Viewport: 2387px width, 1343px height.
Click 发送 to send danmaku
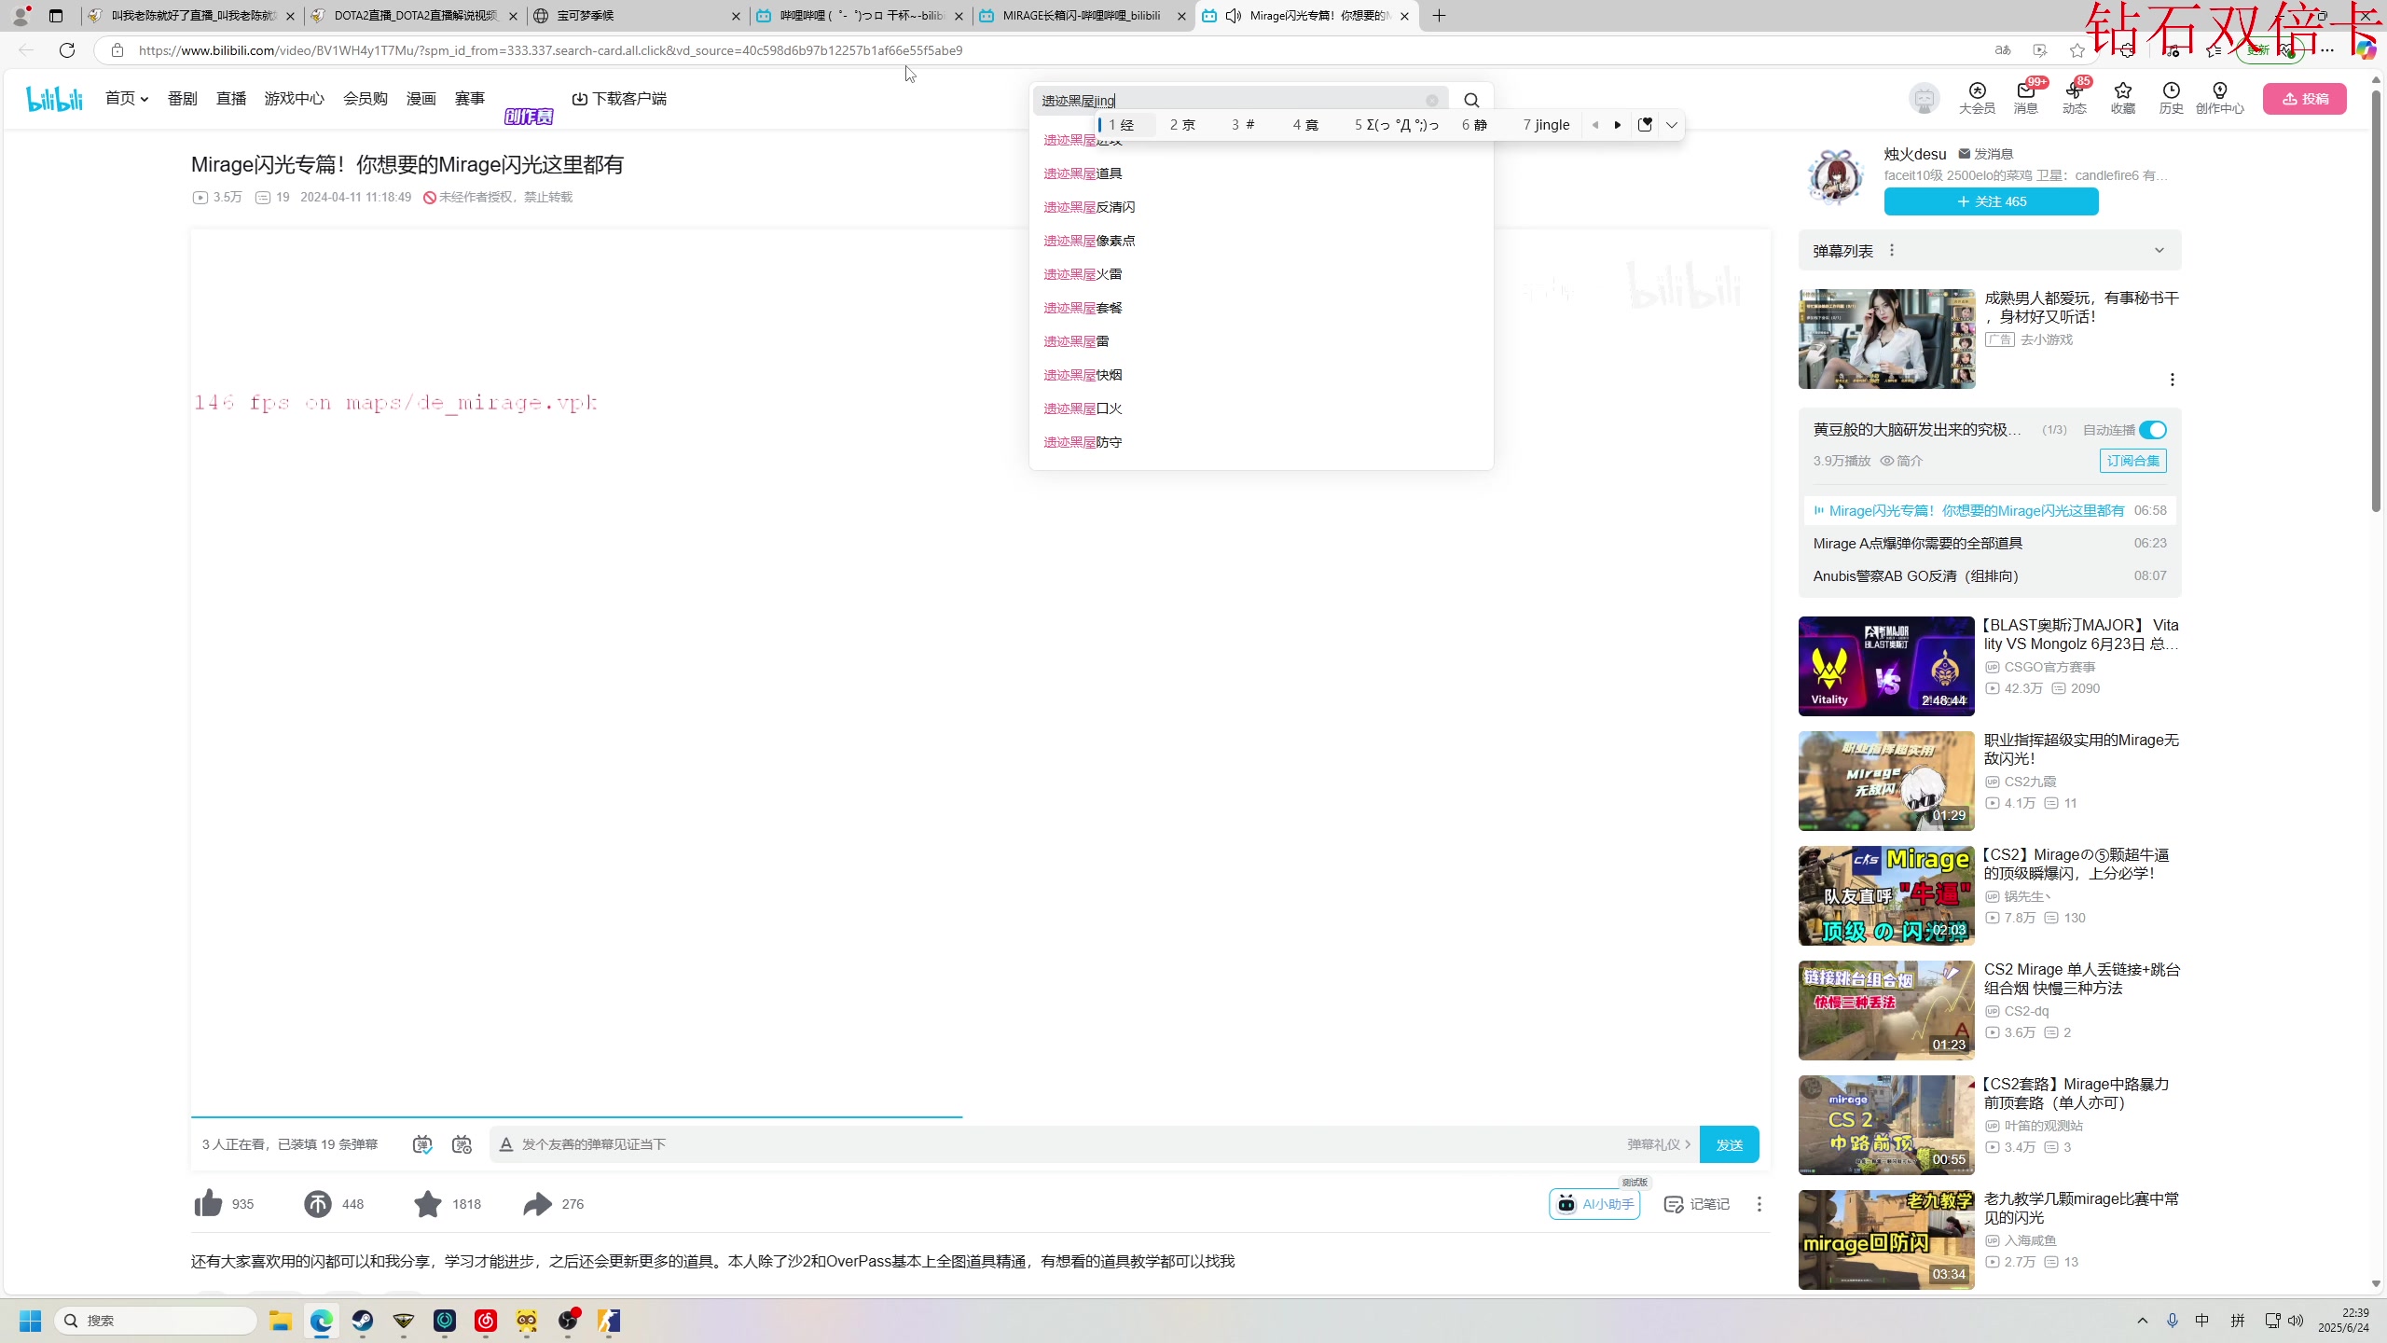[x=1730, y=1144]
